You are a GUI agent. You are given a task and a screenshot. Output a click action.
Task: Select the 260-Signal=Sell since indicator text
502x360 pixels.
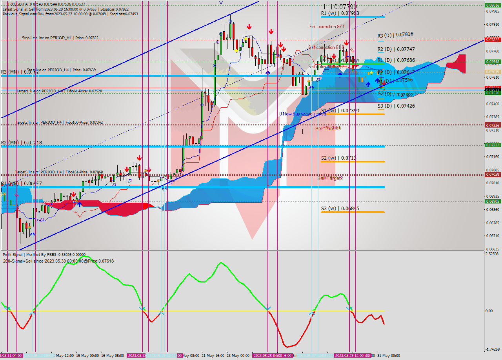(58, 261)
